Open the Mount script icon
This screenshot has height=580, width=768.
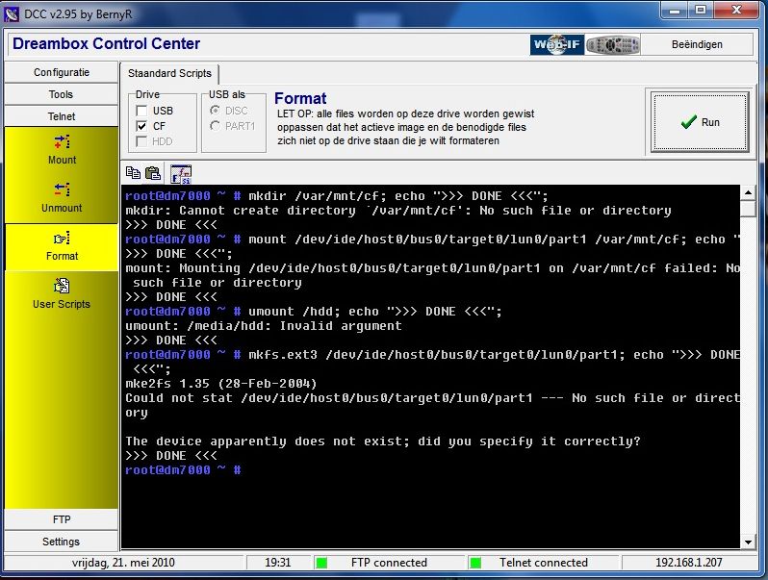(x=62, y=142)
